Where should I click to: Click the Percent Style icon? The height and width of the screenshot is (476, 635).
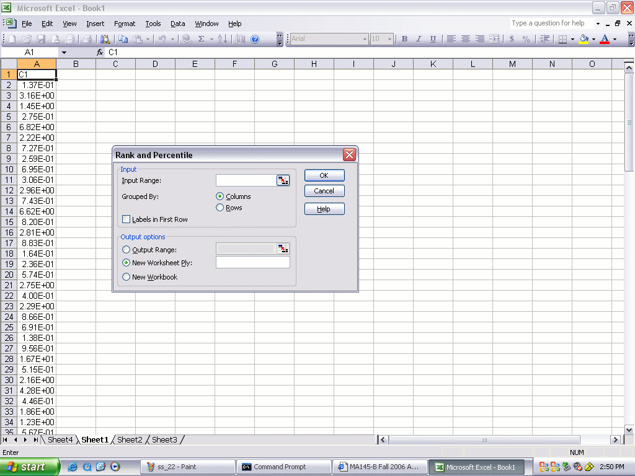pos(526,39)
